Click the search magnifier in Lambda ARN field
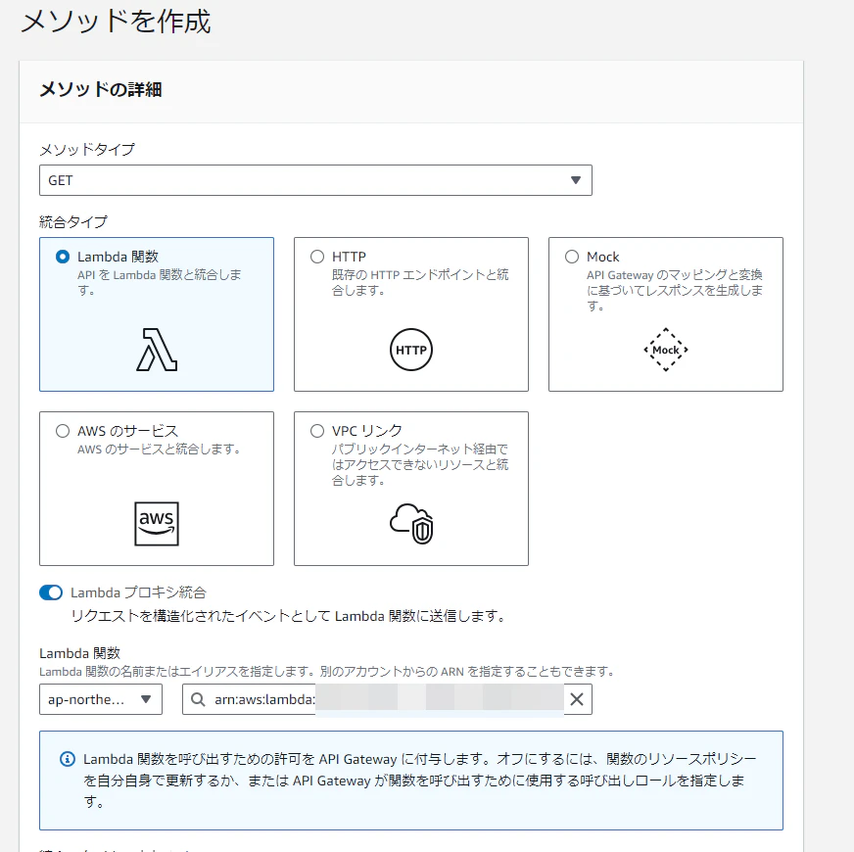The height and width of the screenshot is (852, 854). coord(198,699)
